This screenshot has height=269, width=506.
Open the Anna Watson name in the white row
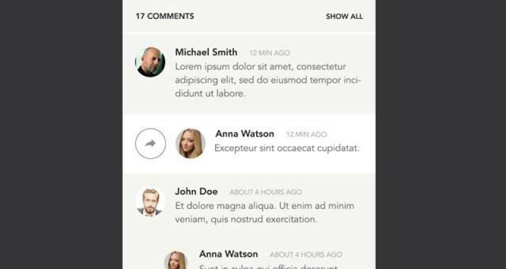pyautogui.click(x=245, y=134)
